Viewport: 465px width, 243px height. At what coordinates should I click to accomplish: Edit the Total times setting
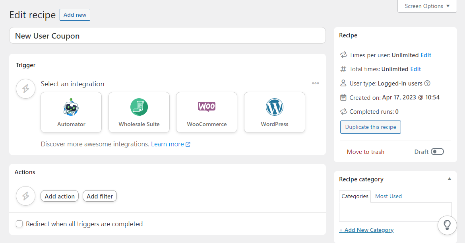[x=415, y=69]
